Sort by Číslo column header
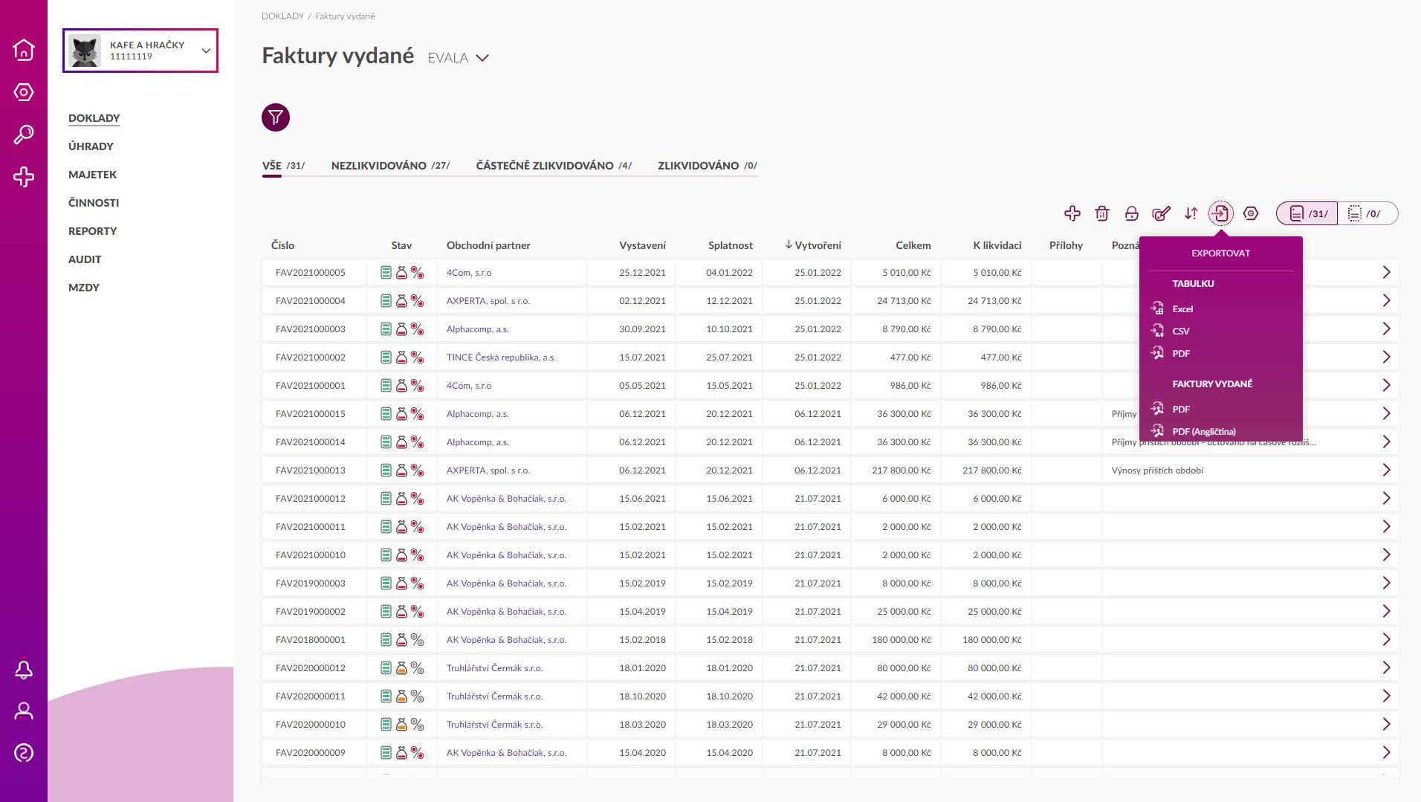Image resolution: width=1421 pixels, height=802 pixels. (282, 245)
